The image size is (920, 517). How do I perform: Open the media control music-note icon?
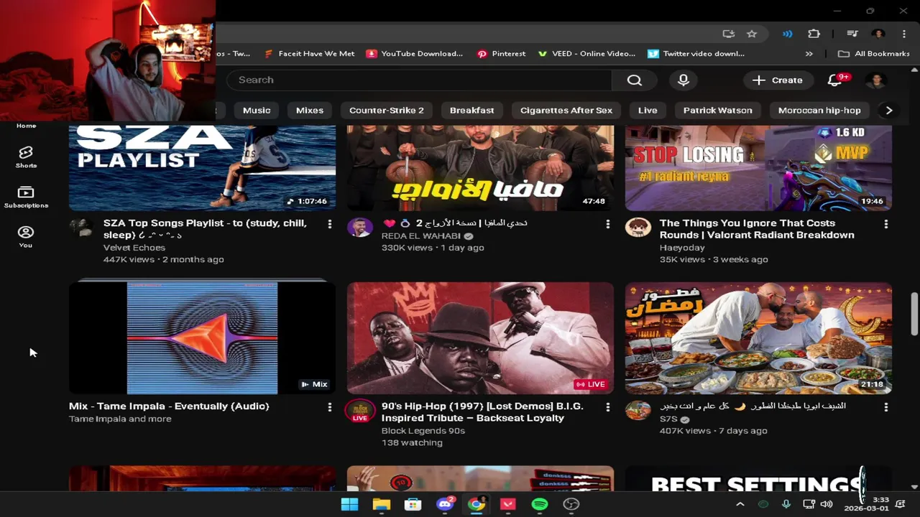[x=852, y=34]
